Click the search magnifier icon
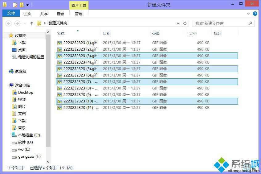This screenshot has height=174, width=261. 250,23
